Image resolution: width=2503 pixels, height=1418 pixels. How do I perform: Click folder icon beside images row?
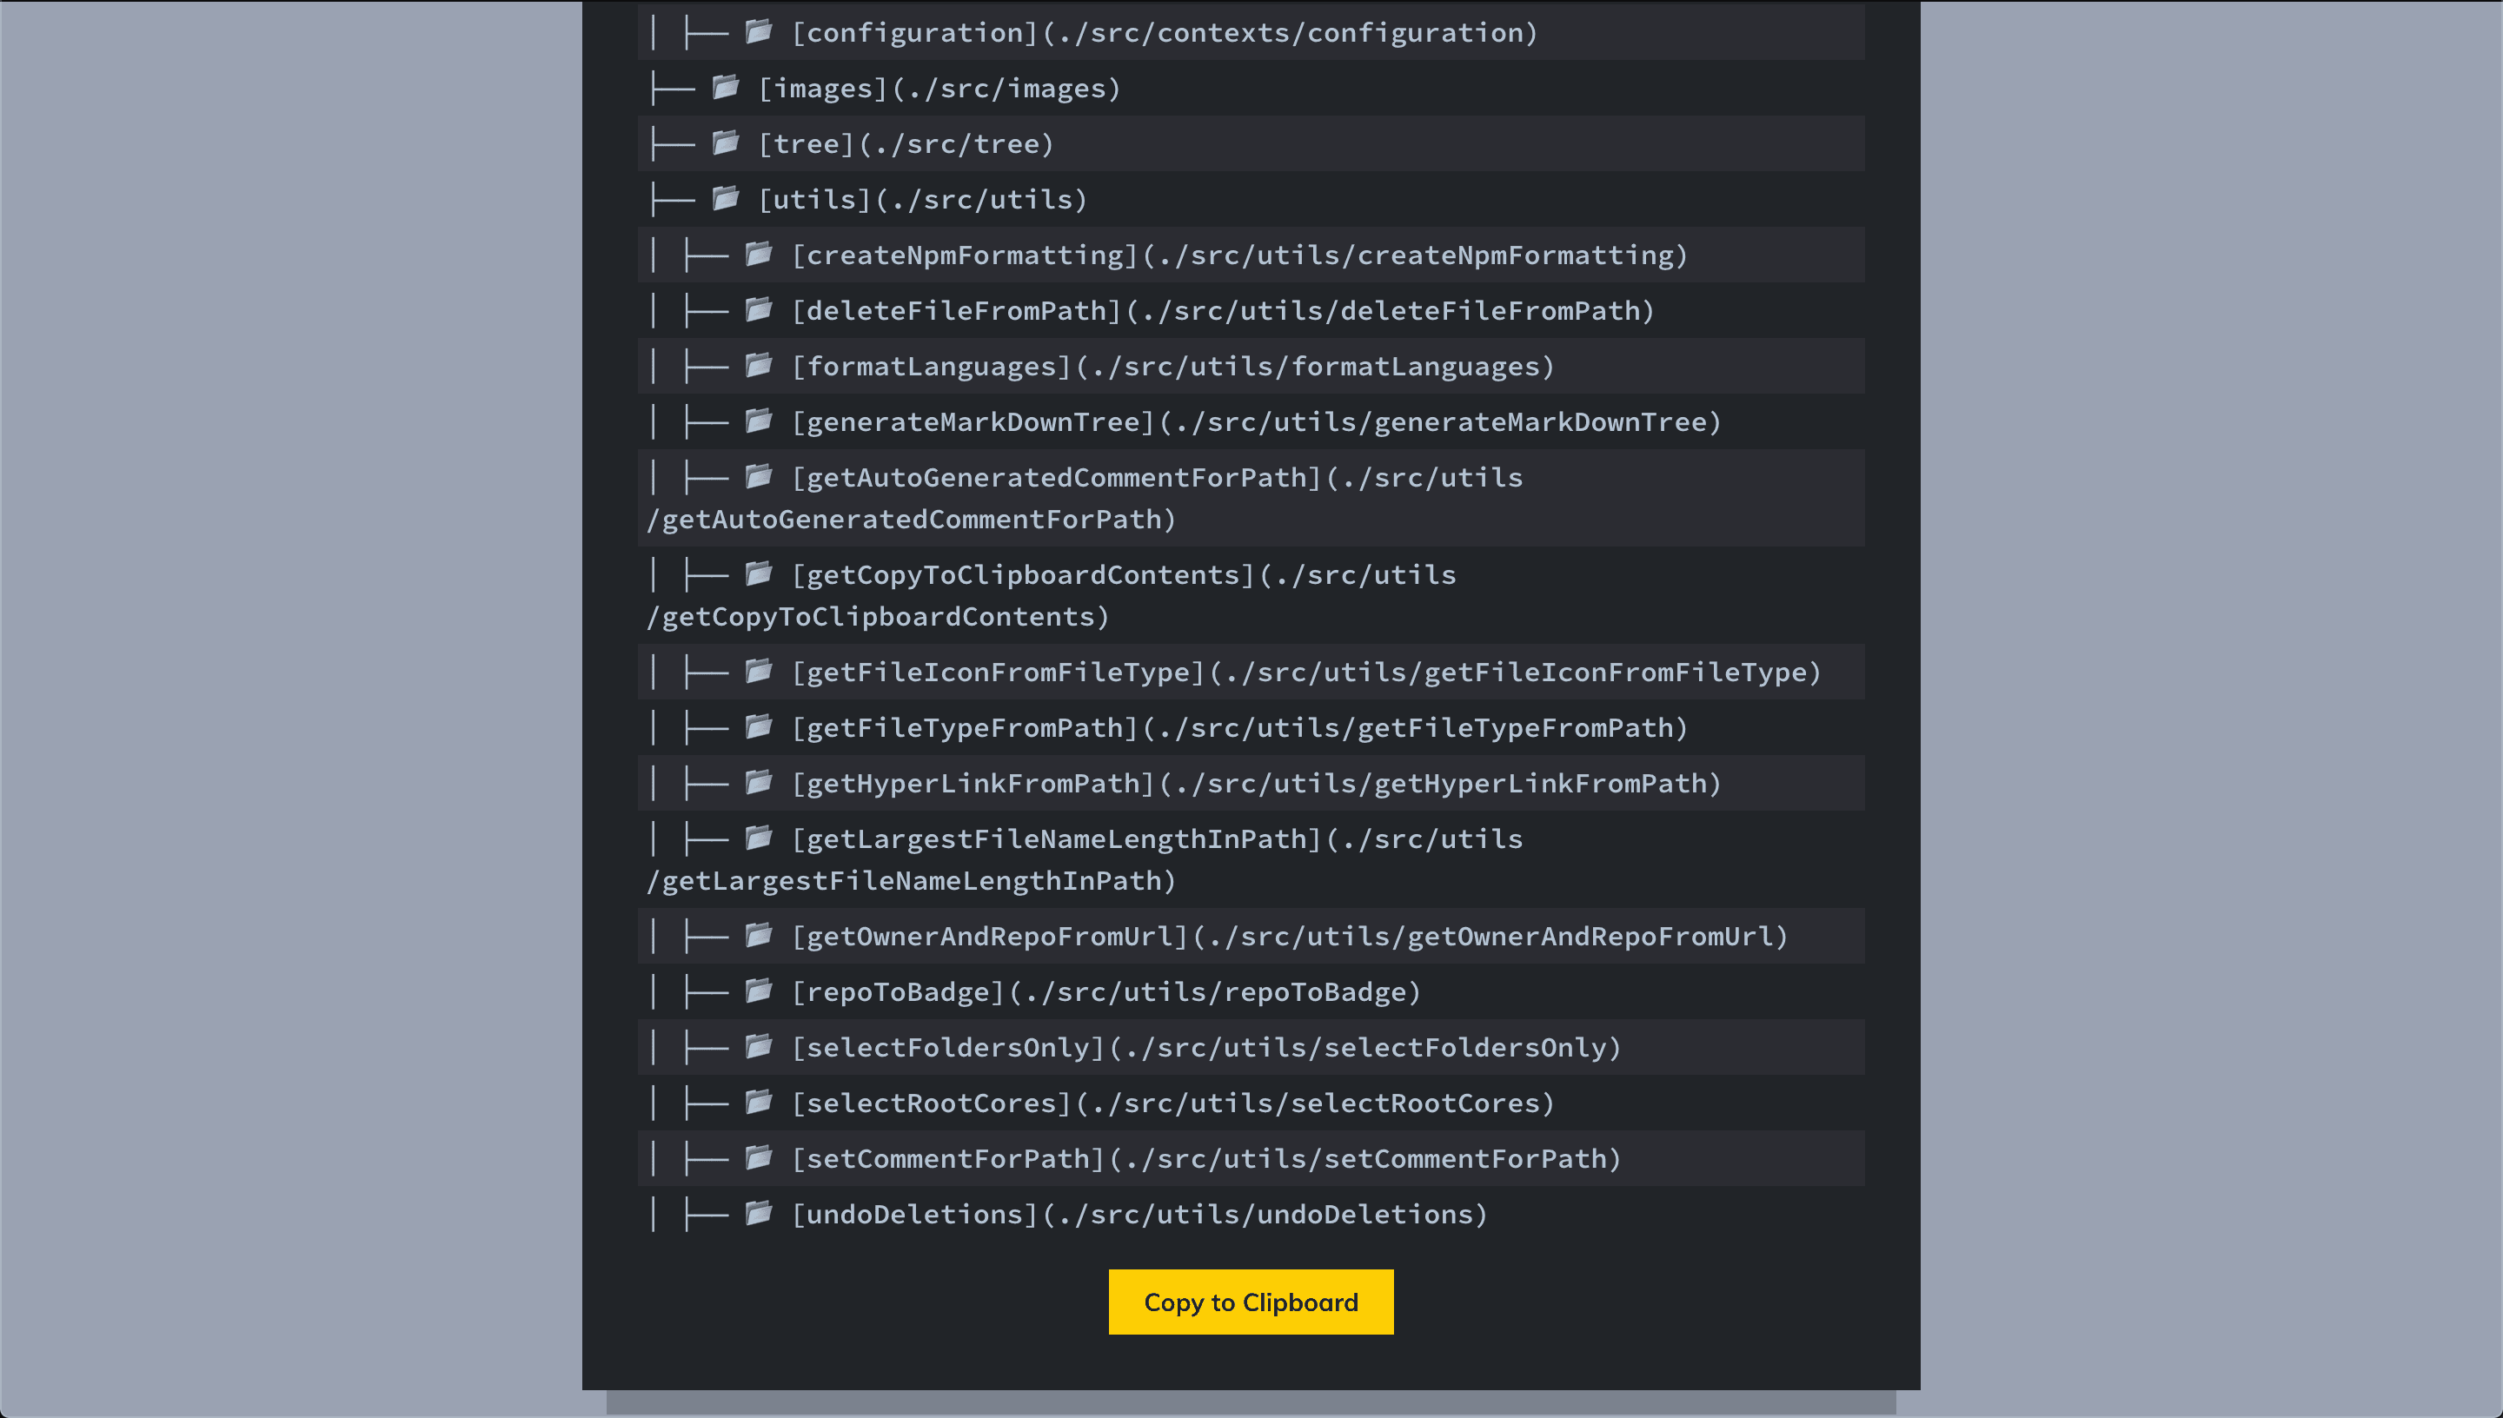(x=726, y=88)
